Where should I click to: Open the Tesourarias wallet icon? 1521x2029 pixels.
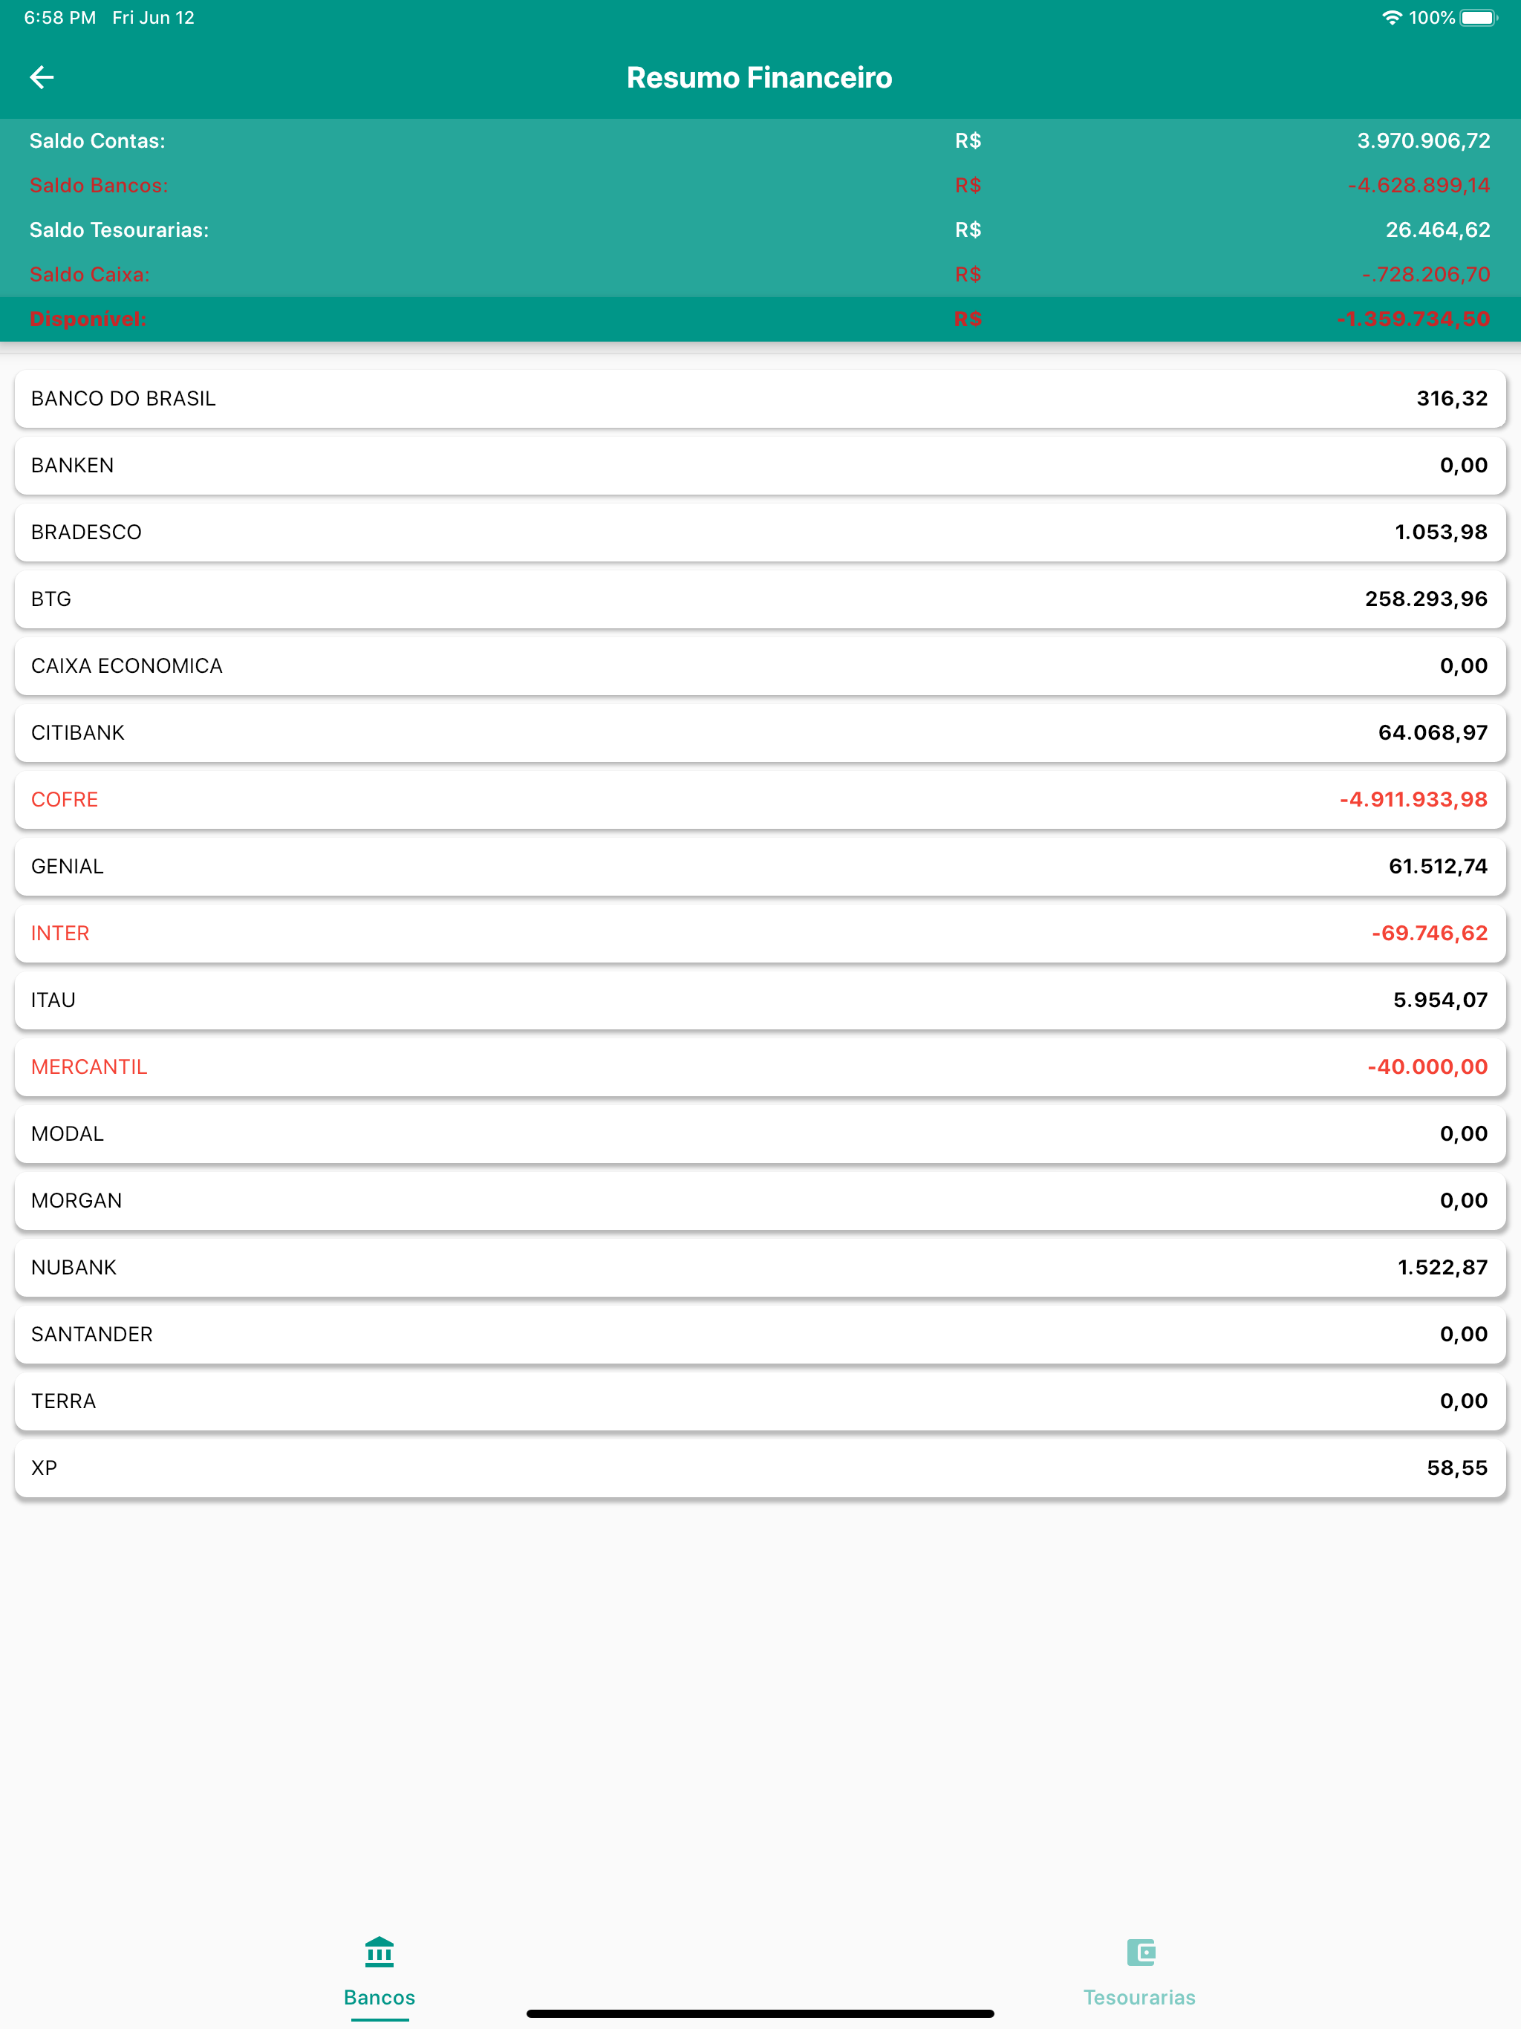click(x=1140, y=1951)
